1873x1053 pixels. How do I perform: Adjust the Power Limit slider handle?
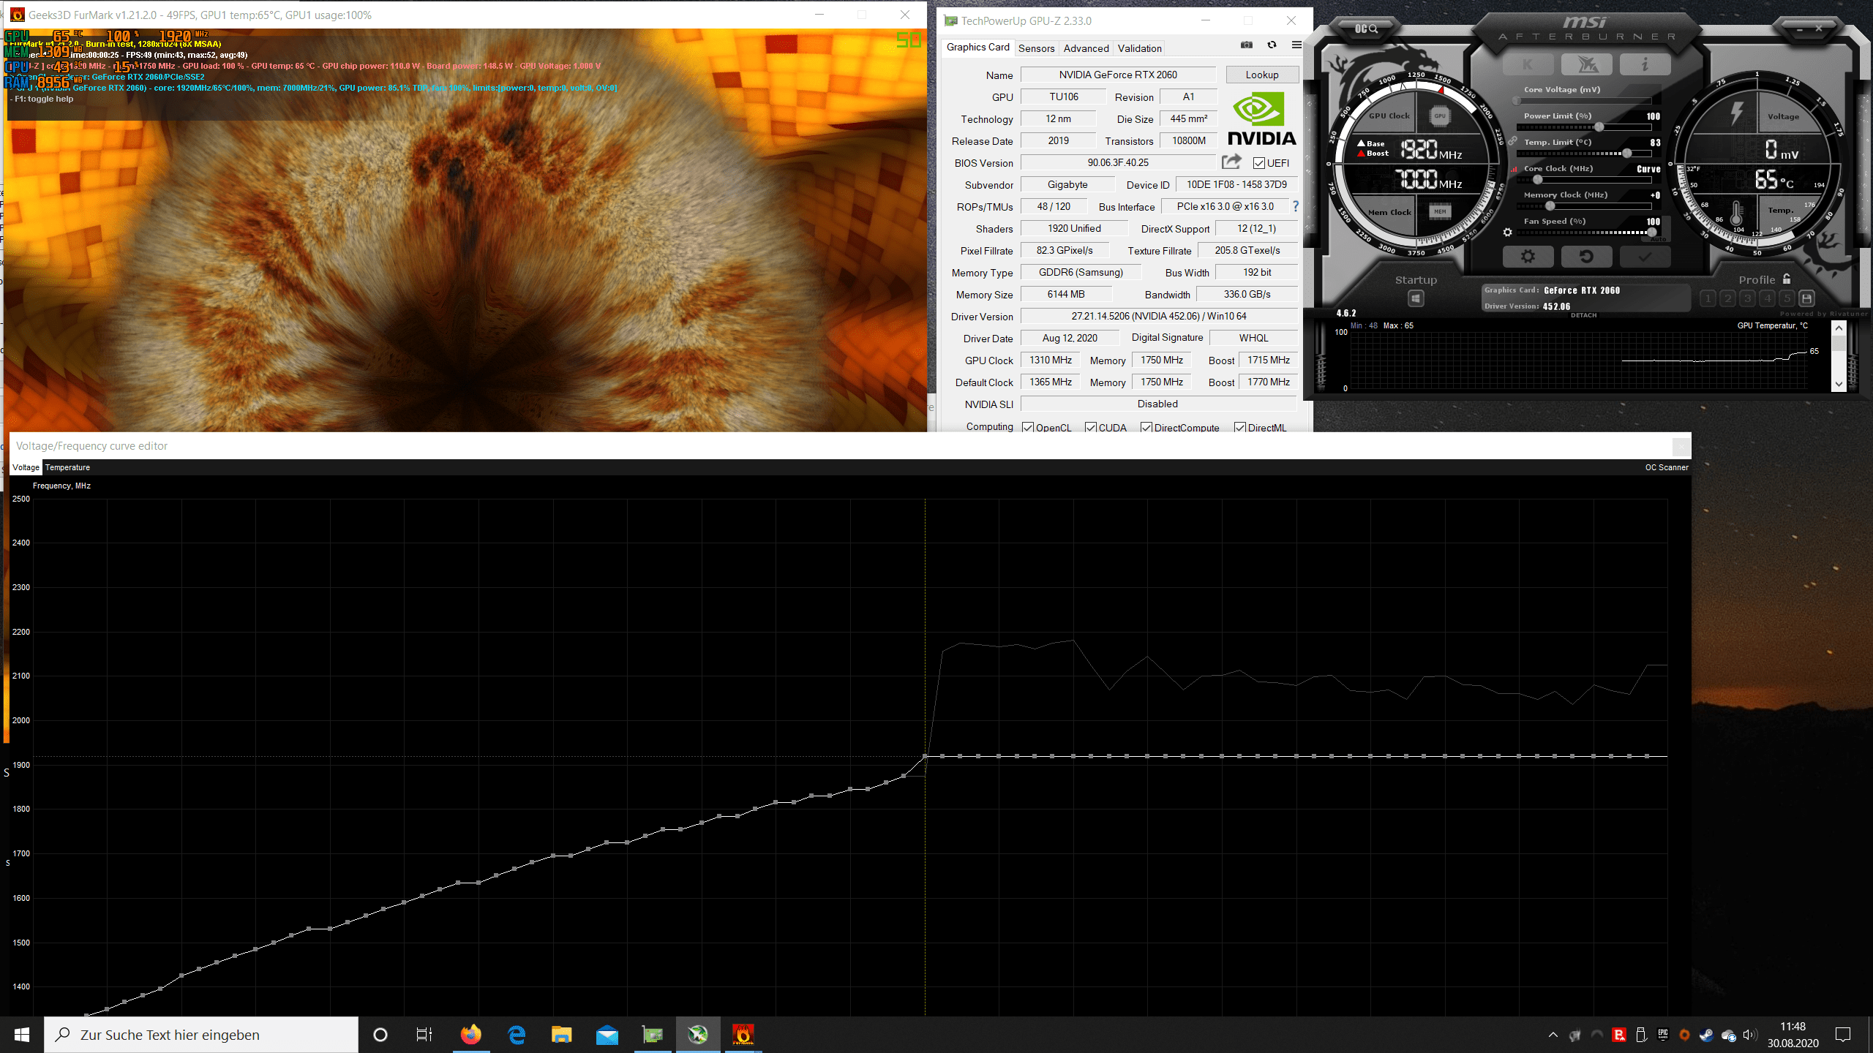coord(1599,127)
